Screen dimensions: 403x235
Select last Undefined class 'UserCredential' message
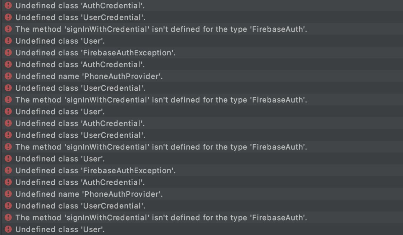(80, 206)
